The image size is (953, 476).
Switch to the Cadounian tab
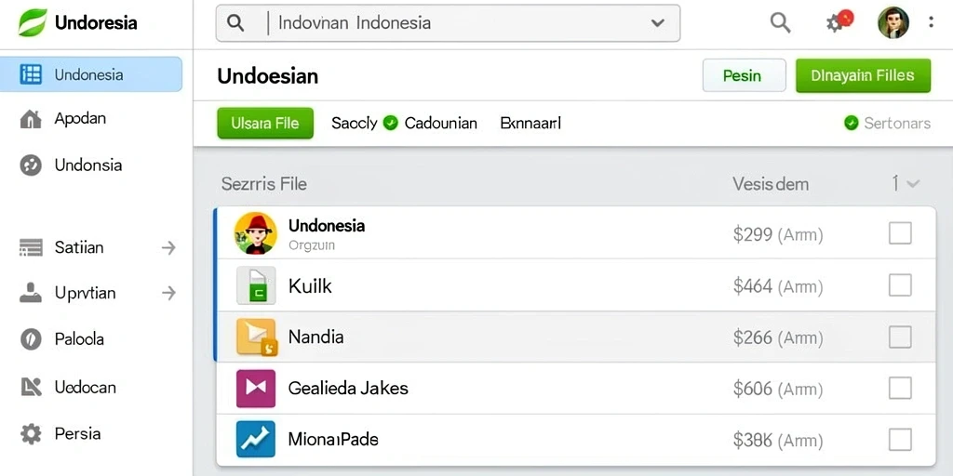click(440, 124)
